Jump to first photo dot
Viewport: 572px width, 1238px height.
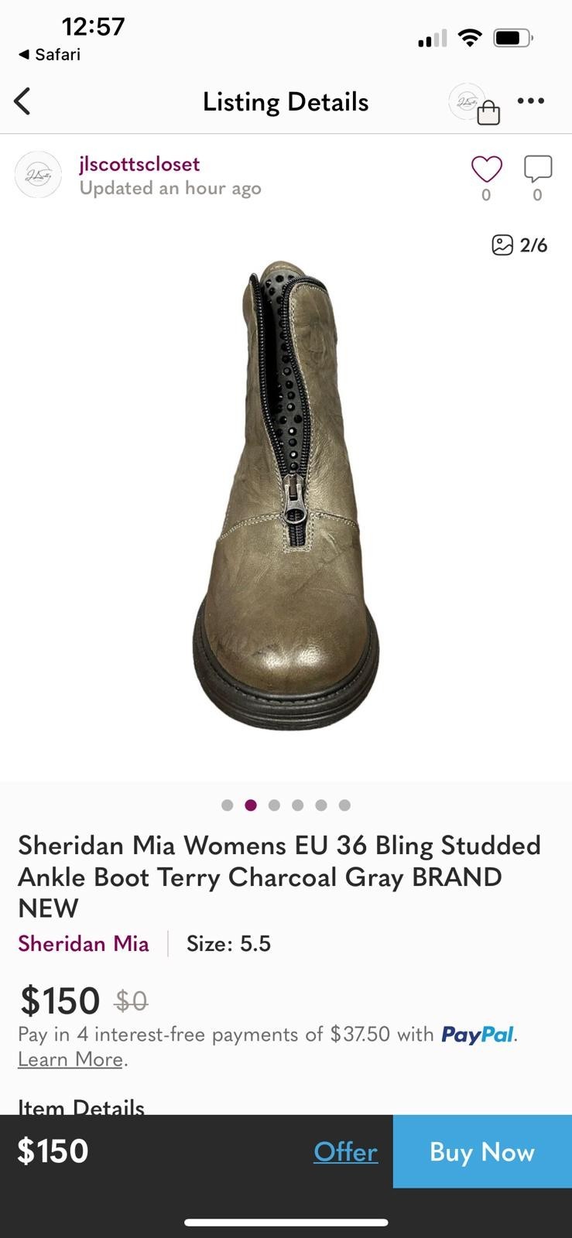[x=227, y=805]
